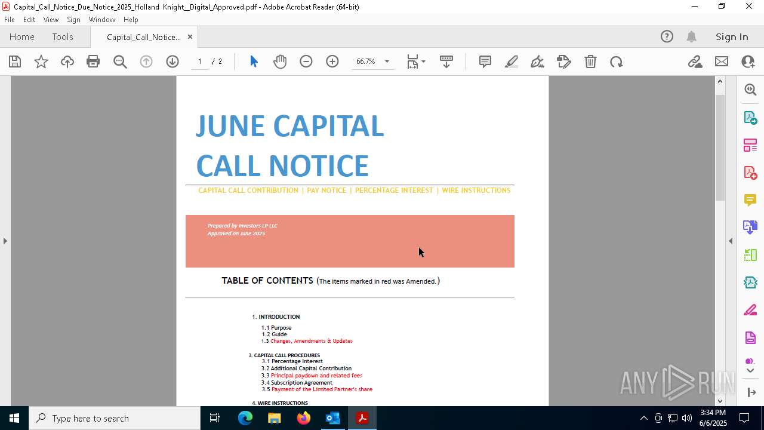Open the Windows Start menu

click(14, 418)
